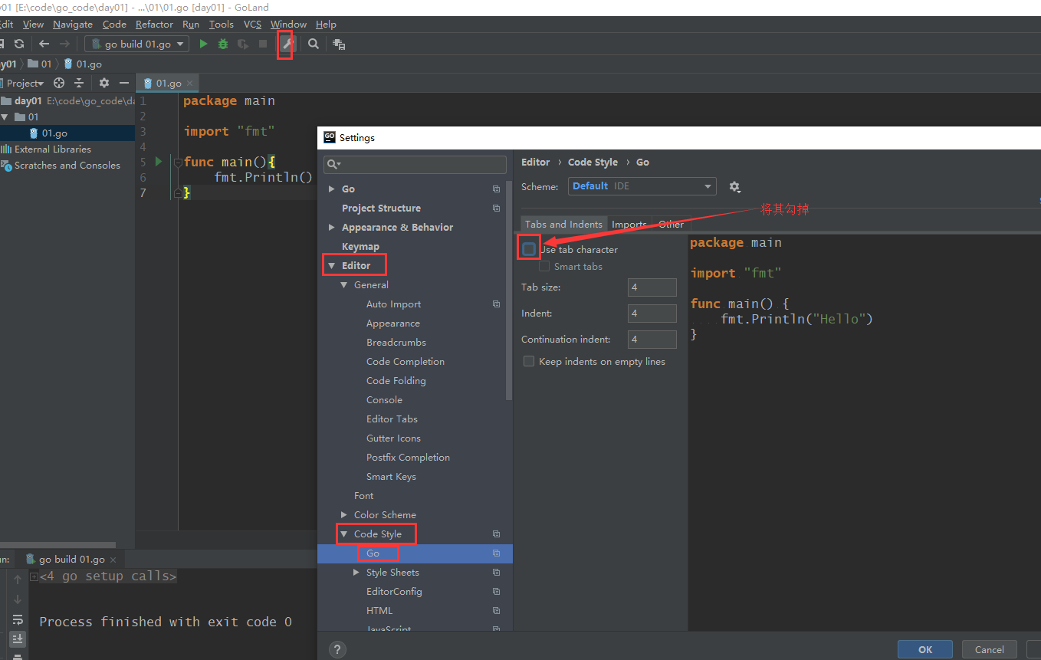Click the Project panel settings gear

(104, 83)
